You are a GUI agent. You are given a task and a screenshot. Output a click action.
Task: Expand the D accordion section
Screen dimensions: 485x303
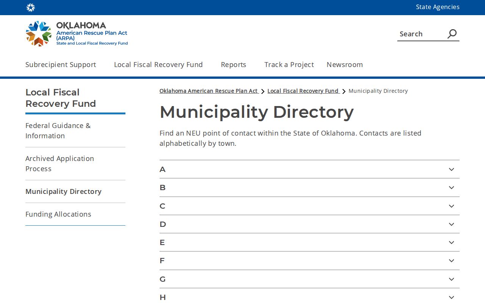[x=310, y=224]
